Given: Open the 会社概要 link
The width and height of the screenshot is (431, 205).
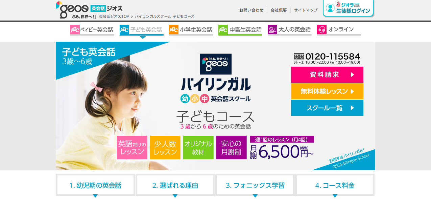Looking at the screenshot, I should coord(279,10).
